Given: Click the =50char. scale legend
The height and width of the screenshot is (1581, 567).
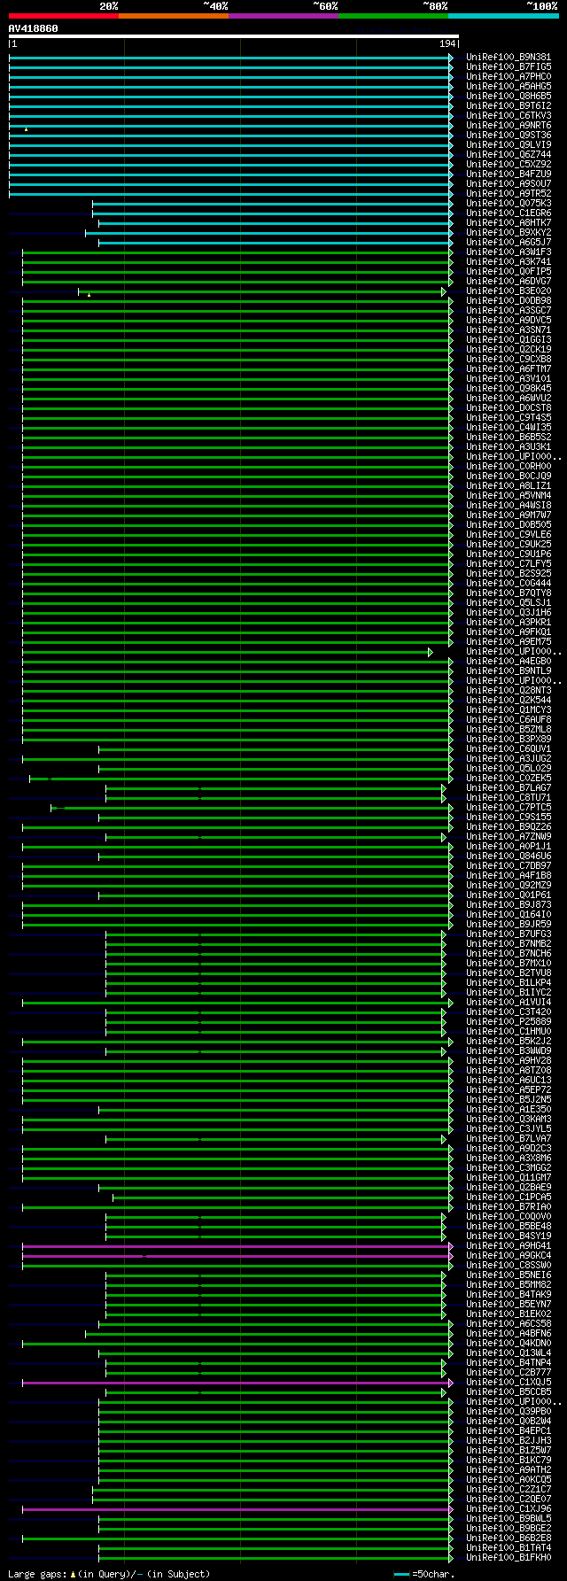Looking at the screenshot, I should (424, 1574).
